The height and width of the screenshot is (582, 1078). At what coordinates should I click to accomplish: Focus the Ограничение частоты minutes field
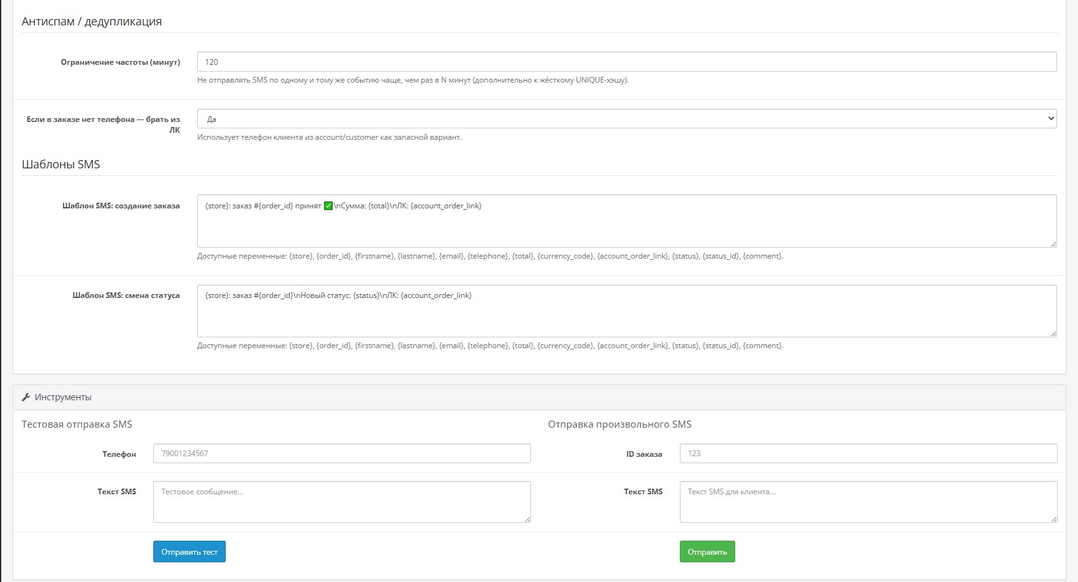tap(626, 62)
